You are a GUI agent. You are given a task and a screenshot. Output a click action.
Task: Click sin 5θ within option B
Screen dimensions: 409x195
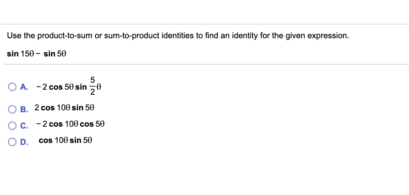(x=84, y=108)
